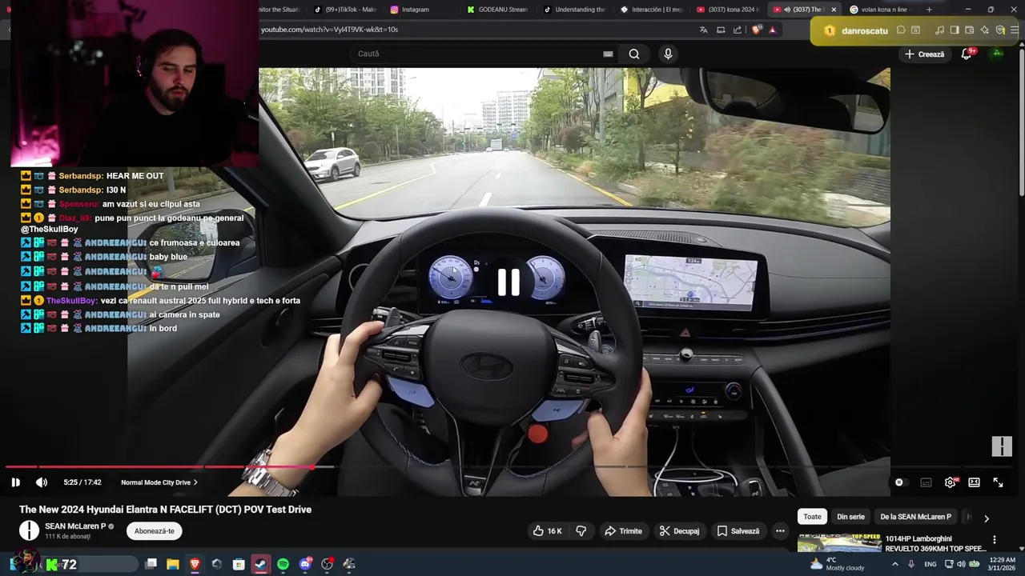Screen dimensions: 1025x576
Task: Open the translate page icon in the address bar
Action: point(703,30)
